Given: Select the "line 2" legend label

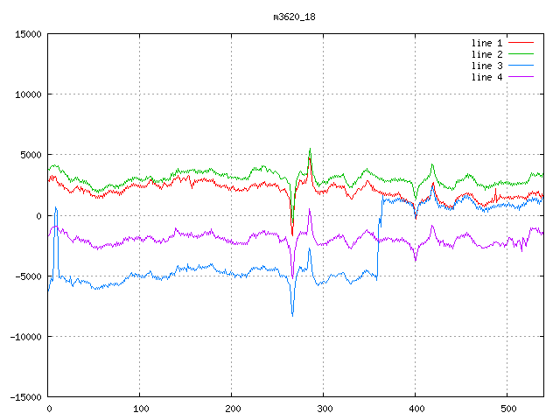Looking at the screenshot, I should click(487, 54).
